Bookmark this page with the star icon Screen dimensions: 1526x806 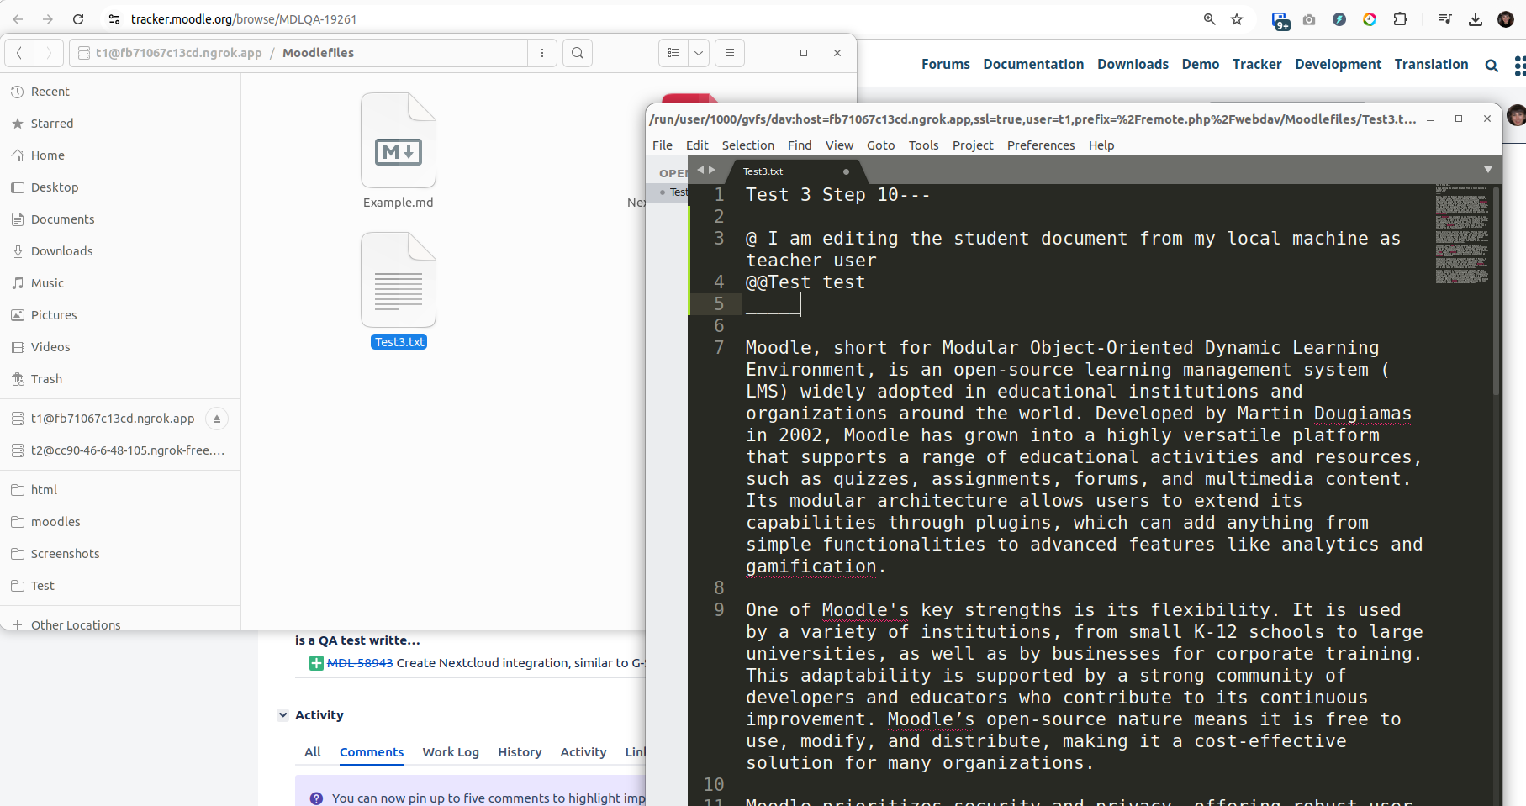click(1237, 18)
